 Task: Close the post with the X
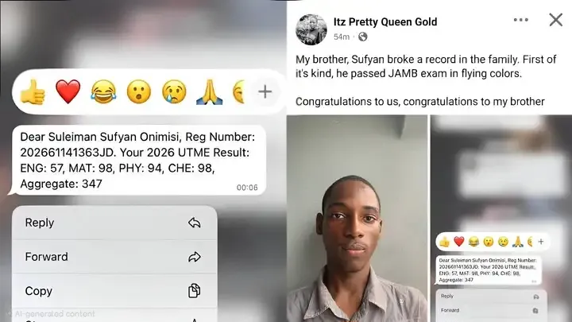pyautogui.click(x=555, y=20)
